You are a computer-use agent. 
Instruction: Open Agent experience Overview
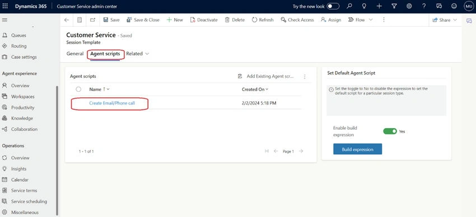click(x=20, y=86)
